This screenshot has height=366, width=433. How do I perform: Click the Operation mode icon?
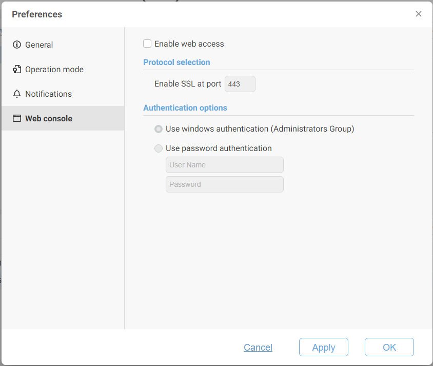pos(17,69)
